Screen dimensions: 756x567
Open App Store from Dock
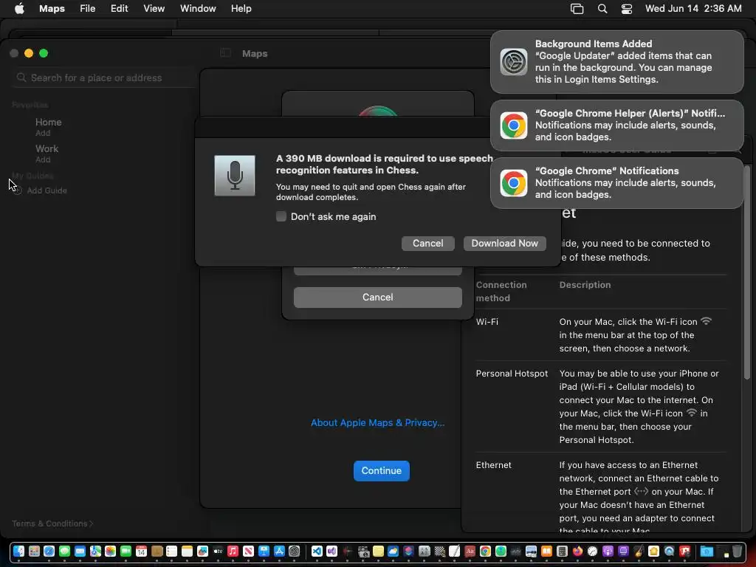coord(279,551)
